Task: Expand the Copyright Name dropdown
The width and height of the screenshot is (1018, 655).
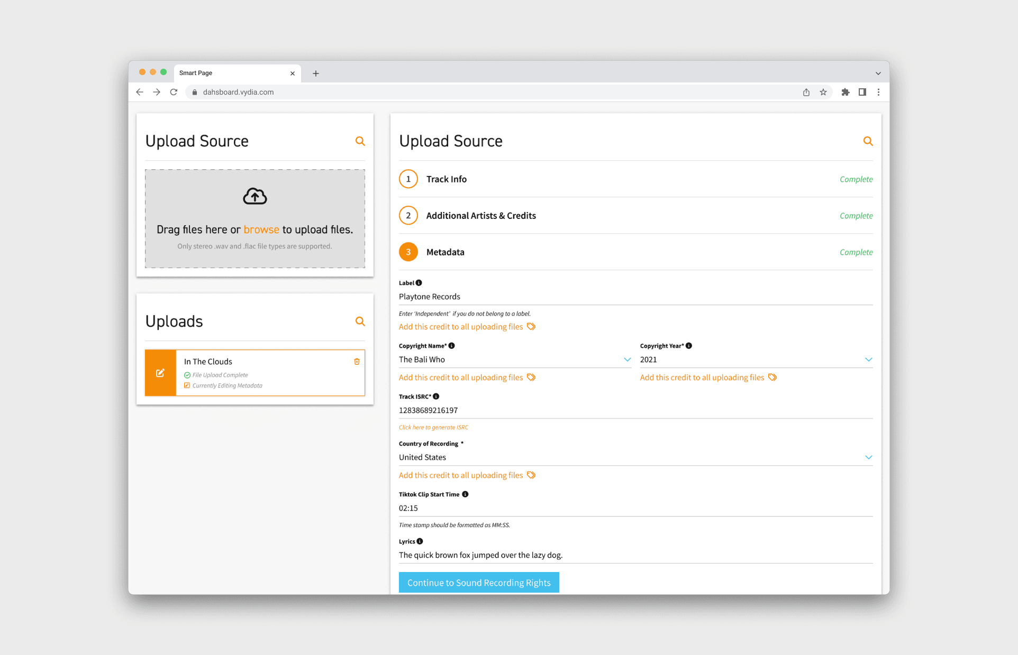Action: coord(628,359)
